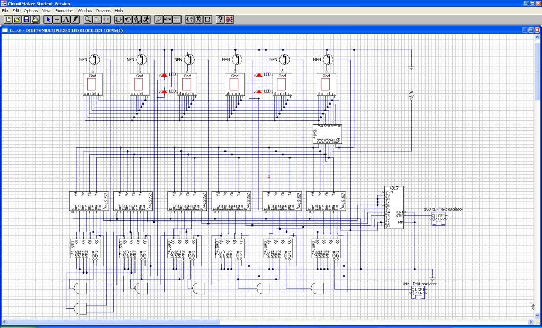The height and width of the screenshot is (328, 542).
Task: Click the 4017 counter chip
Action: [394, 207]
